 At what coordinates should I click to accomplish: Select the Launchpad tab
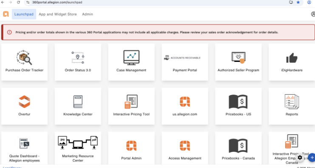click(24, 14)
